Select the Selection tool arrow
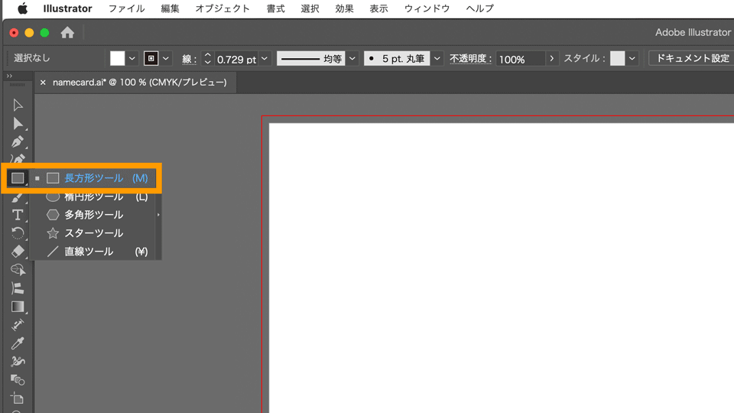 pos(18,105)
